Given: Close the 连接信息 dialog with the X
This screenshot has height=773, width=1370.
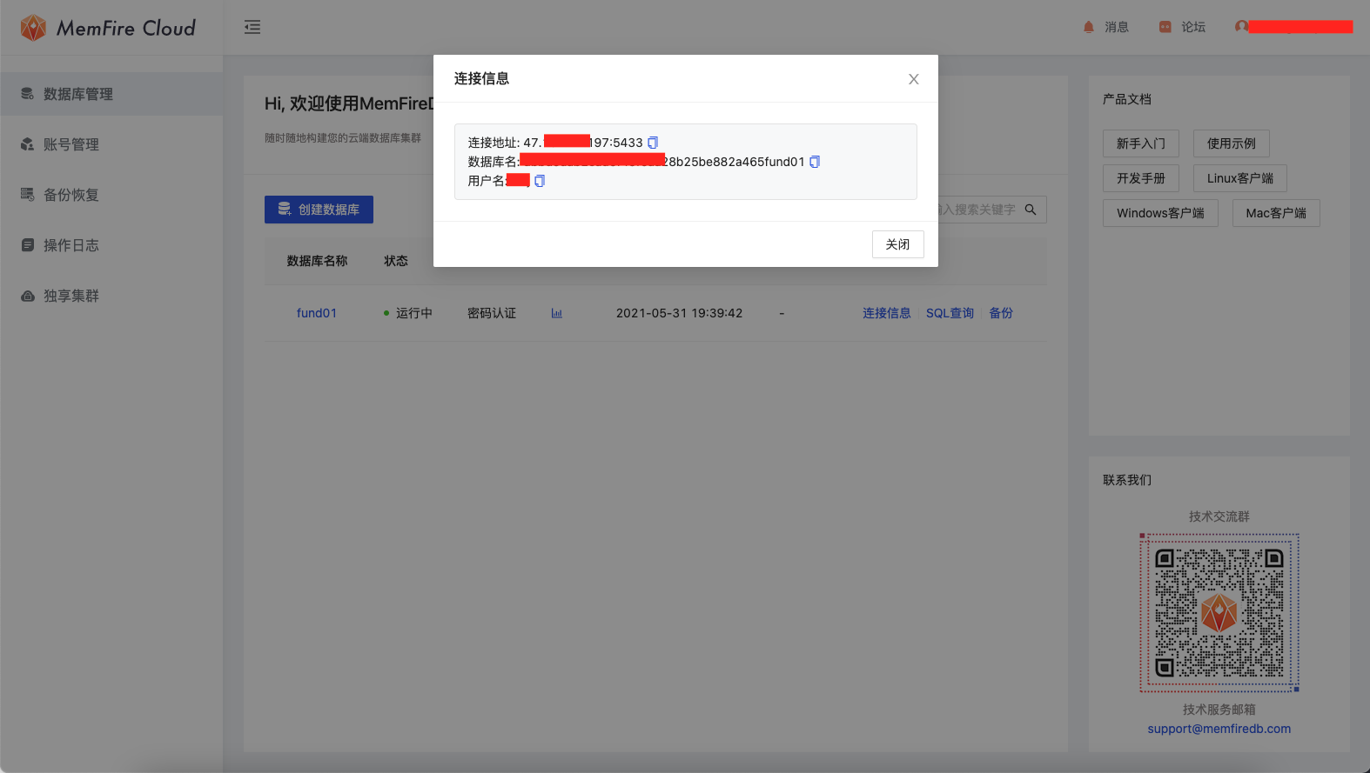Looking at the screenshot, I should pos(914,79).
